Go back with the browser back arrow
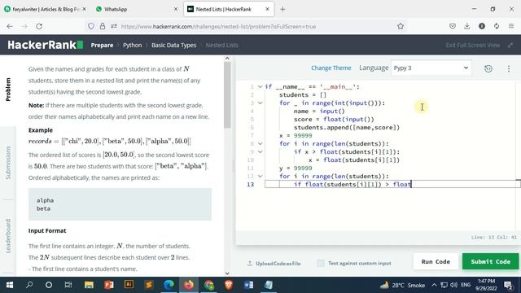Image resolution: width=521 pixels, height=293 pixels. (x=10, y=26)
